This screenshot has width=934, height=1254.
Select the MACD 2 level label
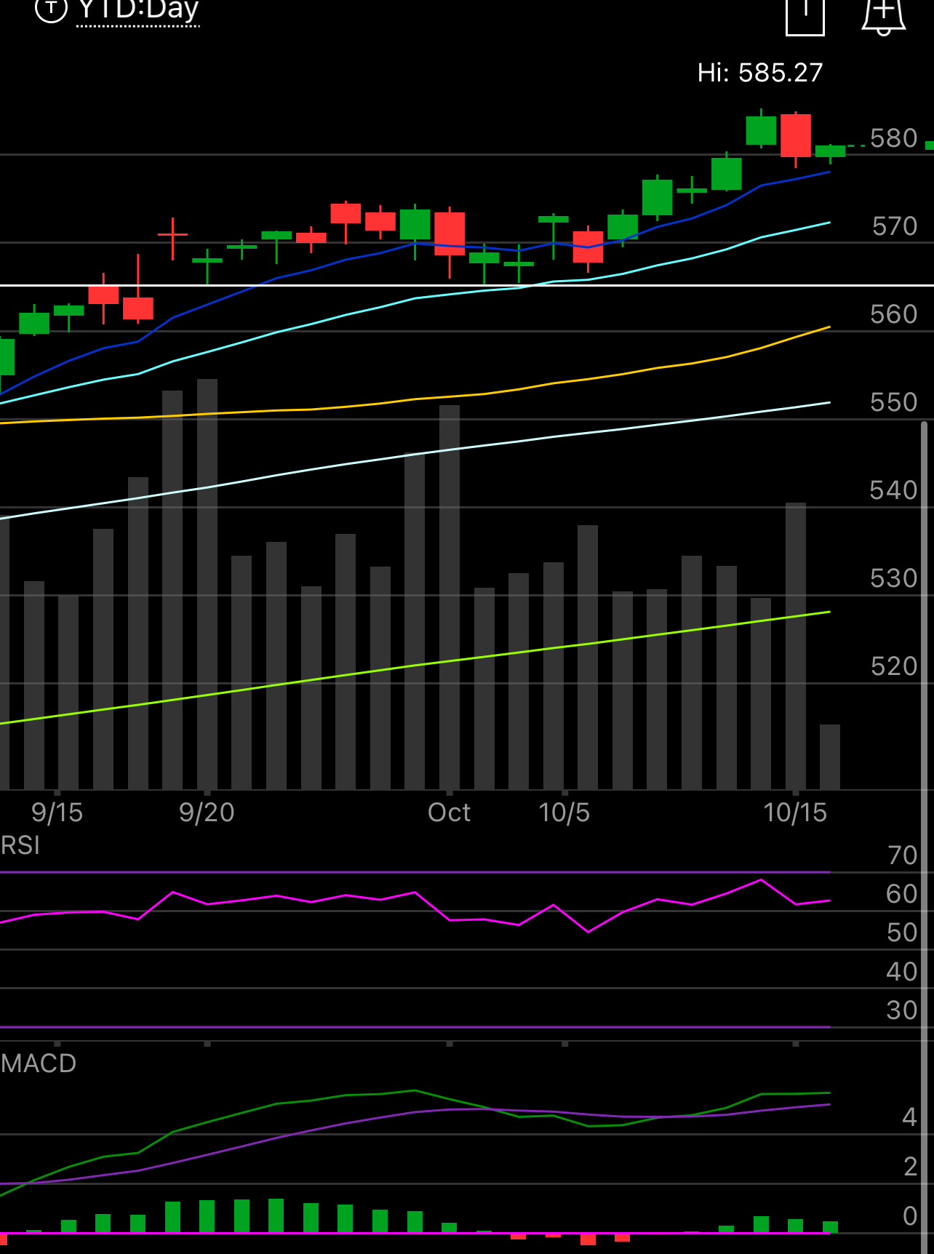pos(911,1167)
